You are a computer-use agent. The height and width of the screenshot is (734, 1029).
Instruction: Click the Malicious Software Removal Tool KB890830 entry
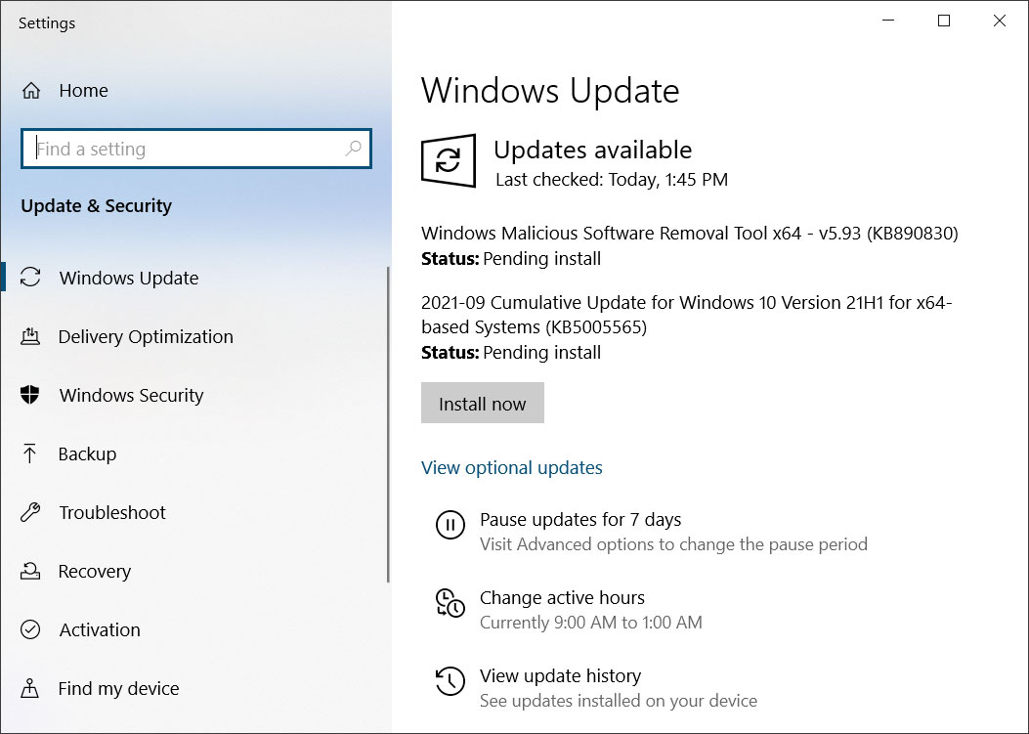click(x=689, y=245)
